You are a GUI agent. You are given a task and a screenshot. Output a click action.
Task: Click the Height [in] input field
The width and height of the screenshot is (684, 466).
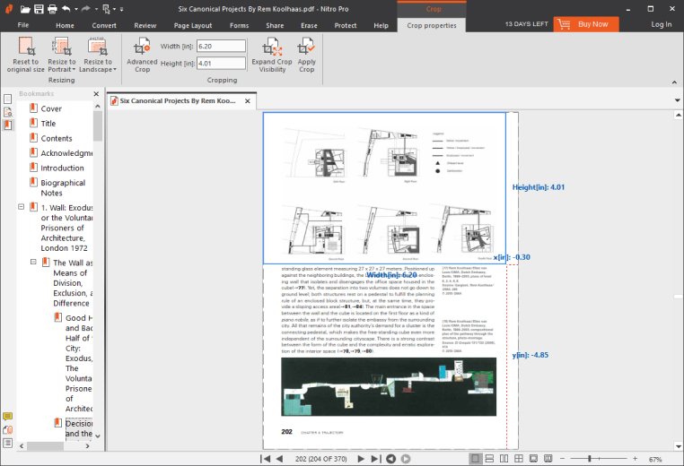pos(221,63)
